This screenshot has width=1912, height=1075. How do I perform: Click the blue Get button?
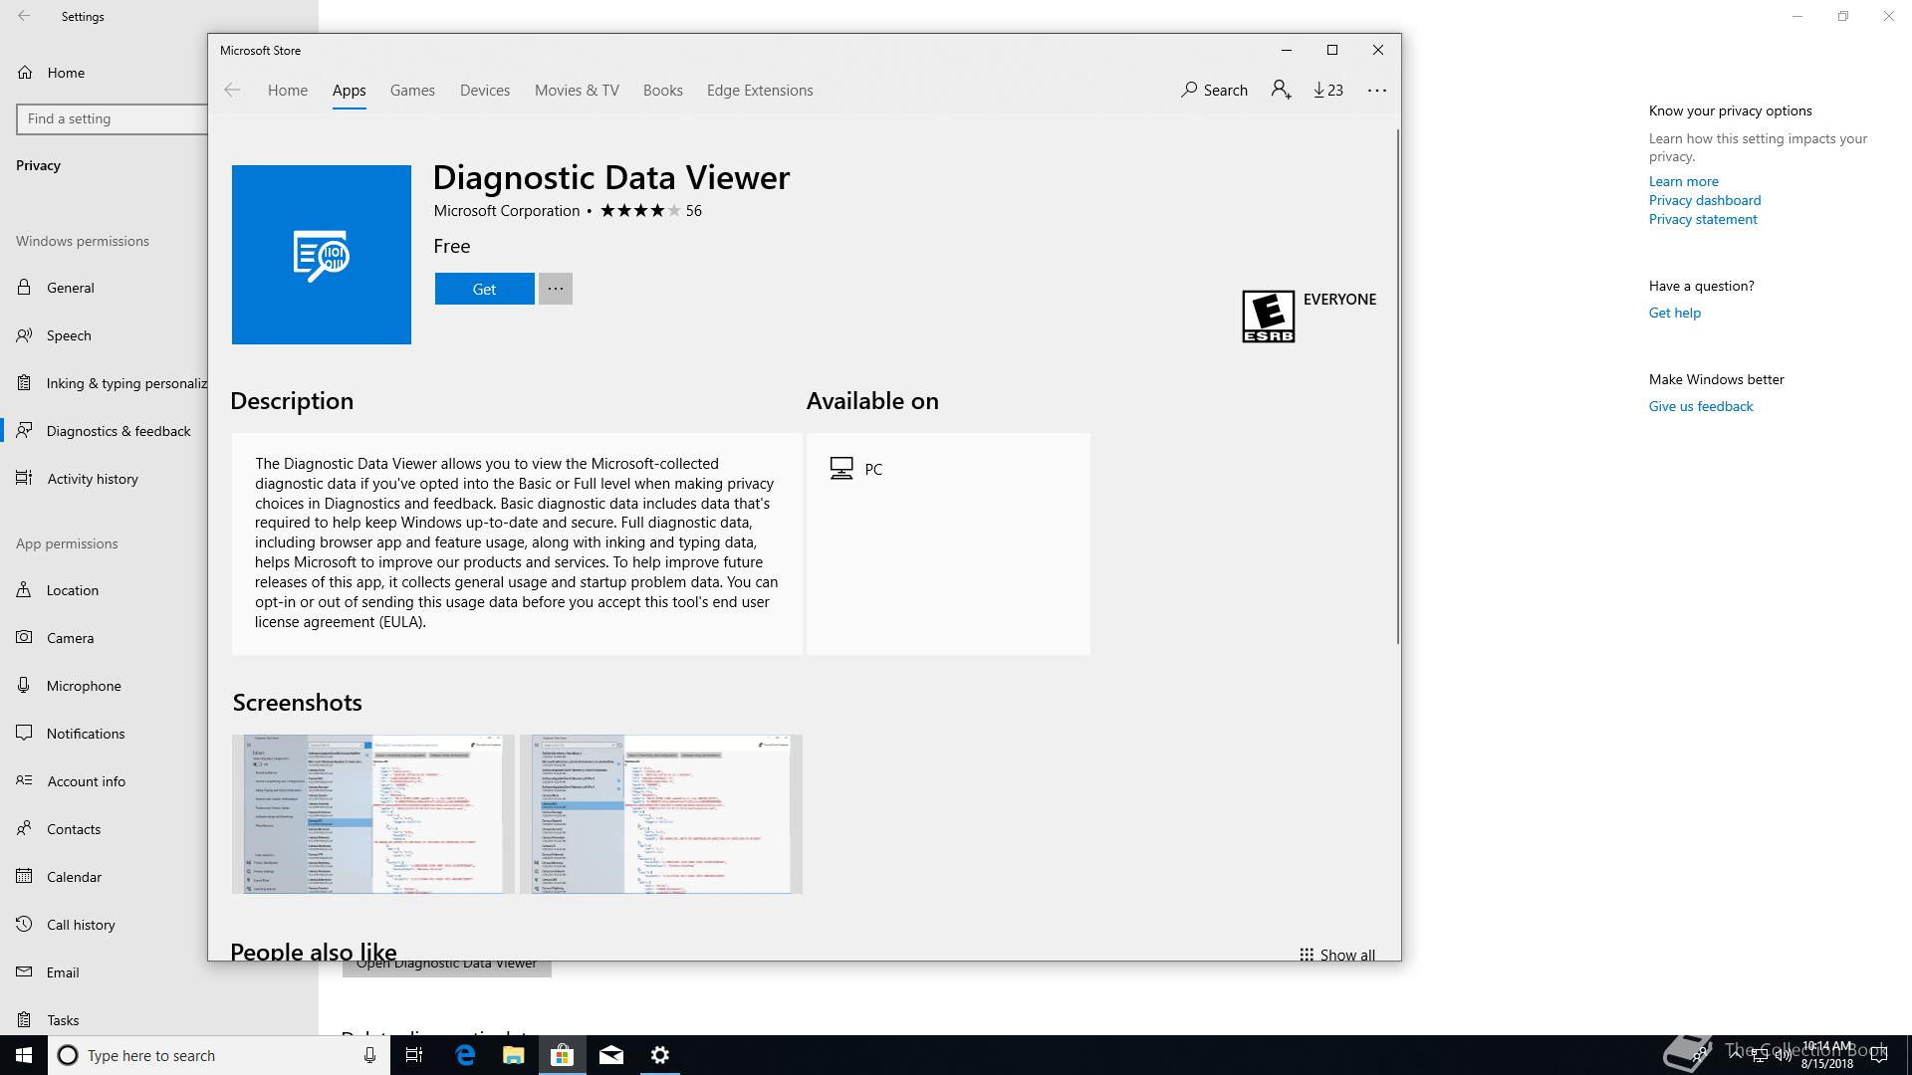[484, 289]
